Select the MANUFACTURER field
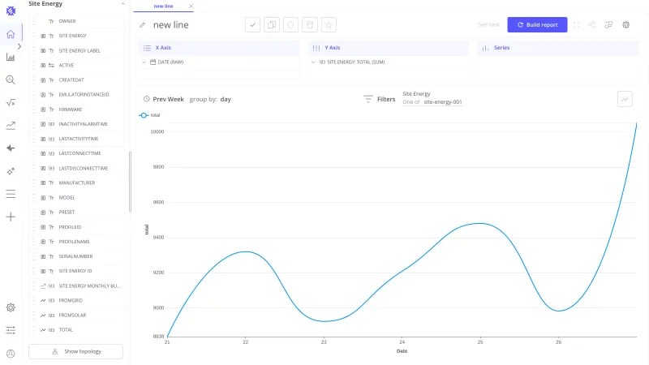The width and height of the screenshot is (649, 365). coord(77,183)
